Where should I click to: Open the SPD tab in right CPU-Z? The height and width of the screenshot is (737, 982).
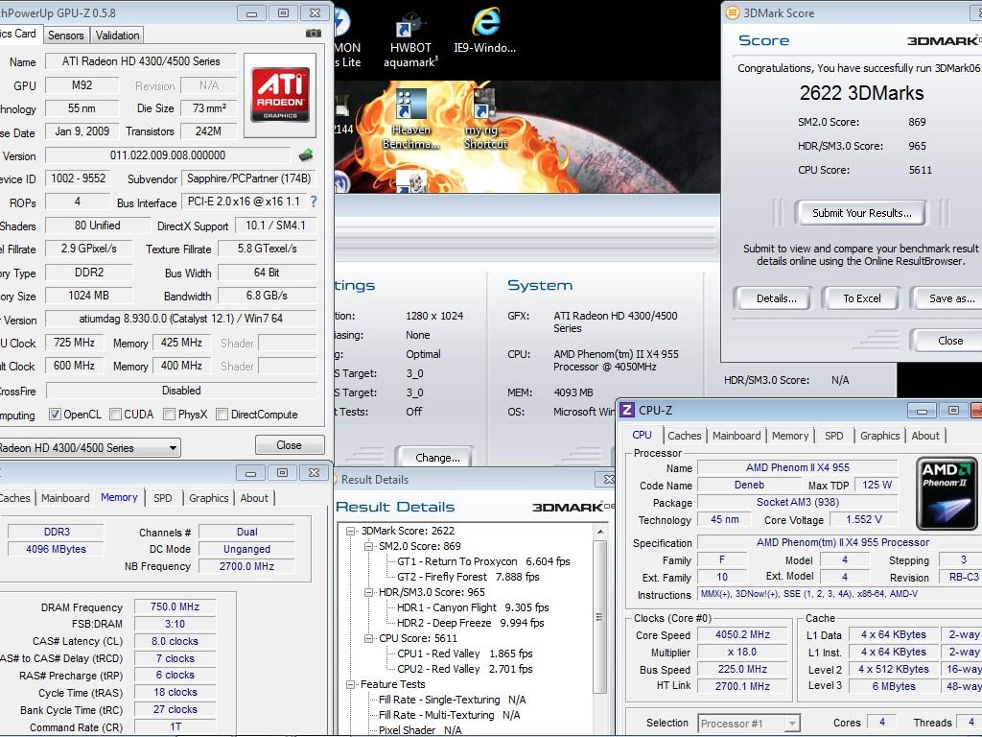(x=833, y=436)
